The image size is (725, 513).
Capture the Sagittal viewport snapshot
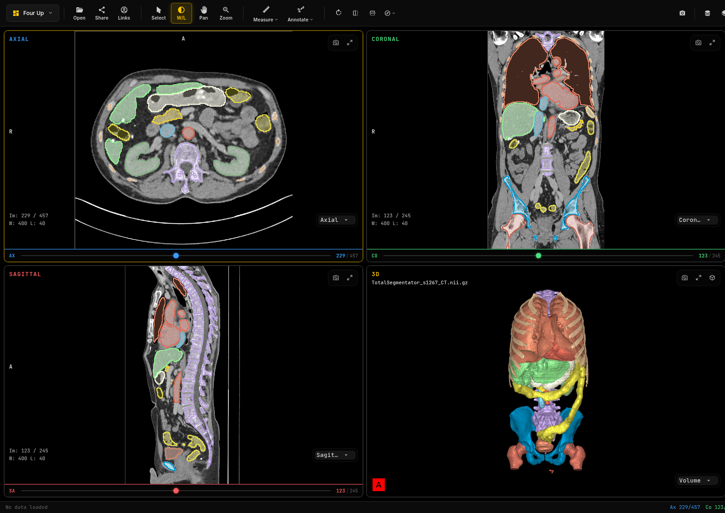(336, 277)
